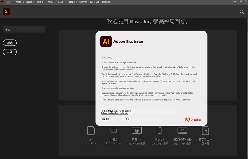Click the 打开 (Open) button
The image size is (248, 159).
point(10,52)
